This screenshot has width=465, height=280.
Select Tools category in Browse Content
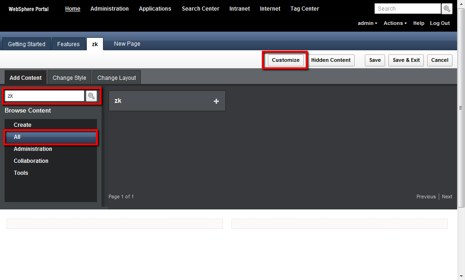(x=51, y=173)
